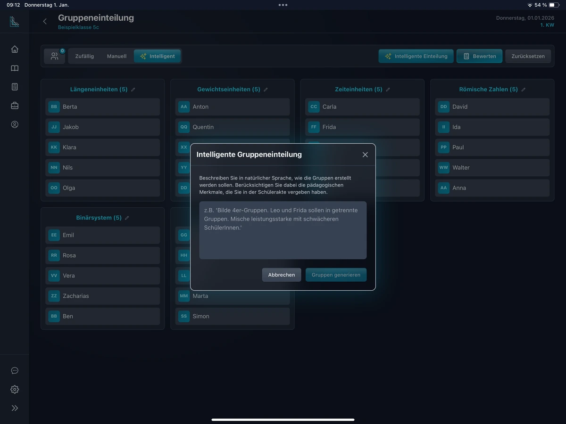Click Gruppen generieren button

336,275
